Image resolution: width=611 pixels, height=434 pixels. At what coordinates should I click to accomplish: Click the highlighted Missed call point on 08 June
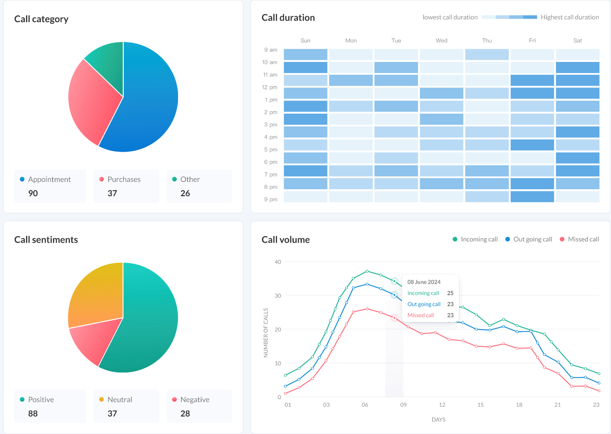coord(395,318)
